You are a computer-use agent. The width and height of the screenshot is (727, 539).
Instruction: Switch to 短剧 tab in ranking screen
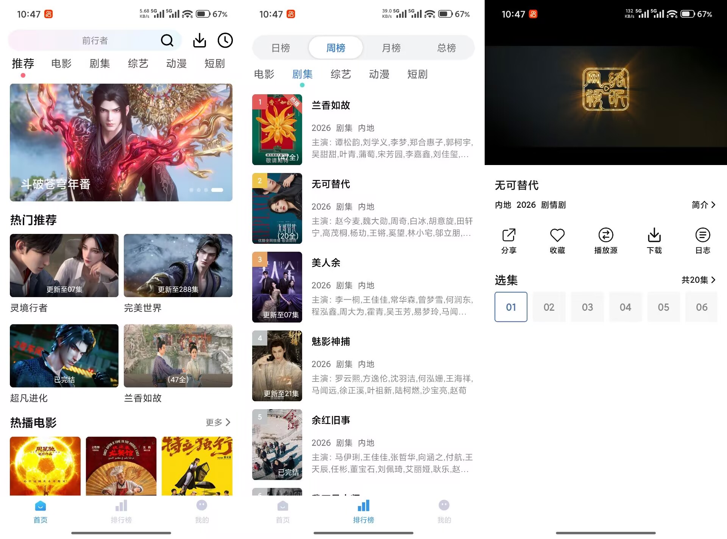[417, 74]
